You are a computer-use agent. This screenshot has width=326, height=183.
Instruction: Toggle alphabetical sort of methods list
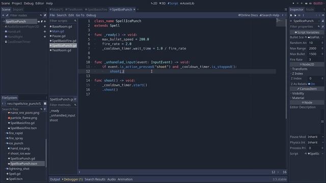point(75,100)
